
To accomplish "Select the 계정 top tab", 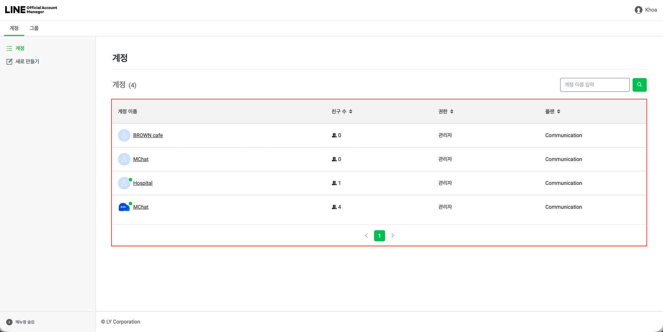I will 14,28.
